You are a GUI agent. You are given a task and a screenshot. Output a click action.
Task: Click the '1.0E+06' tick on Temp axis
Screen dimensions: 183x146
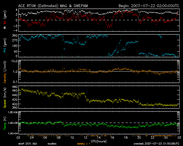tap(13, 112)
